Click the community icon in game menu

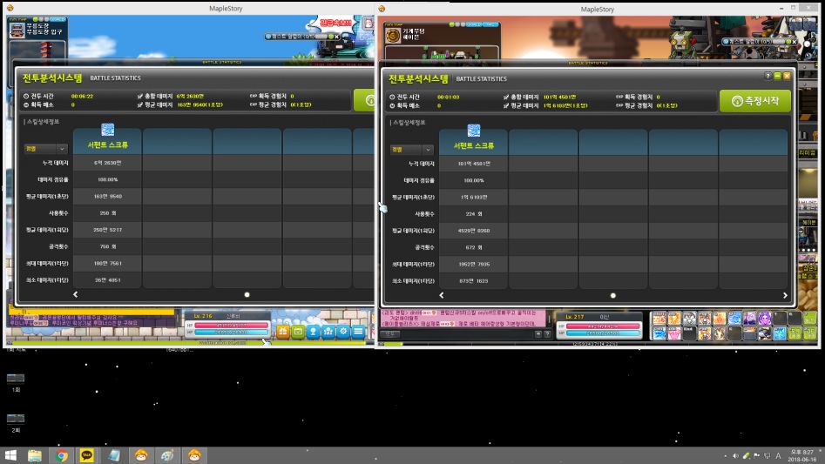click(x=328, y=332)
